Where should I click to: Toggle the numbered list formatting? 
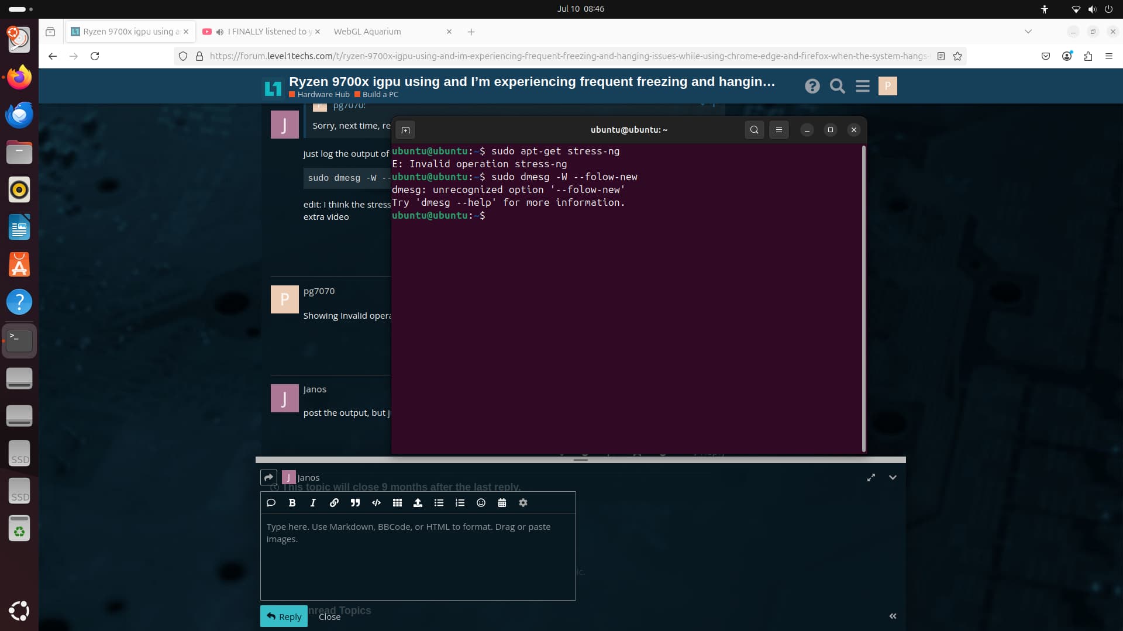(x=460, y=503)
